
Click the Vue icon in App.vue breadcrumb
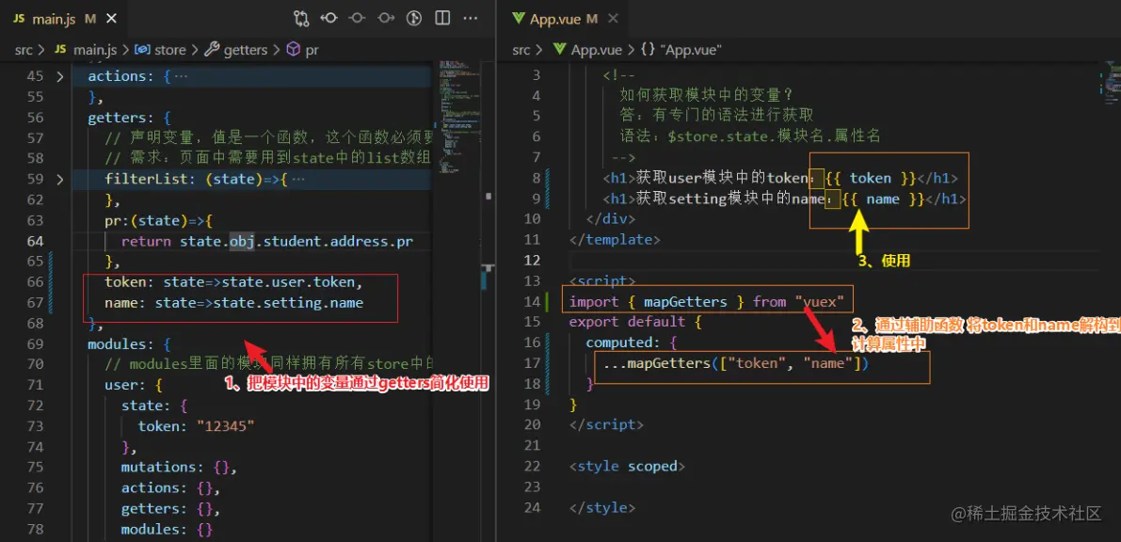click(560, 50)
